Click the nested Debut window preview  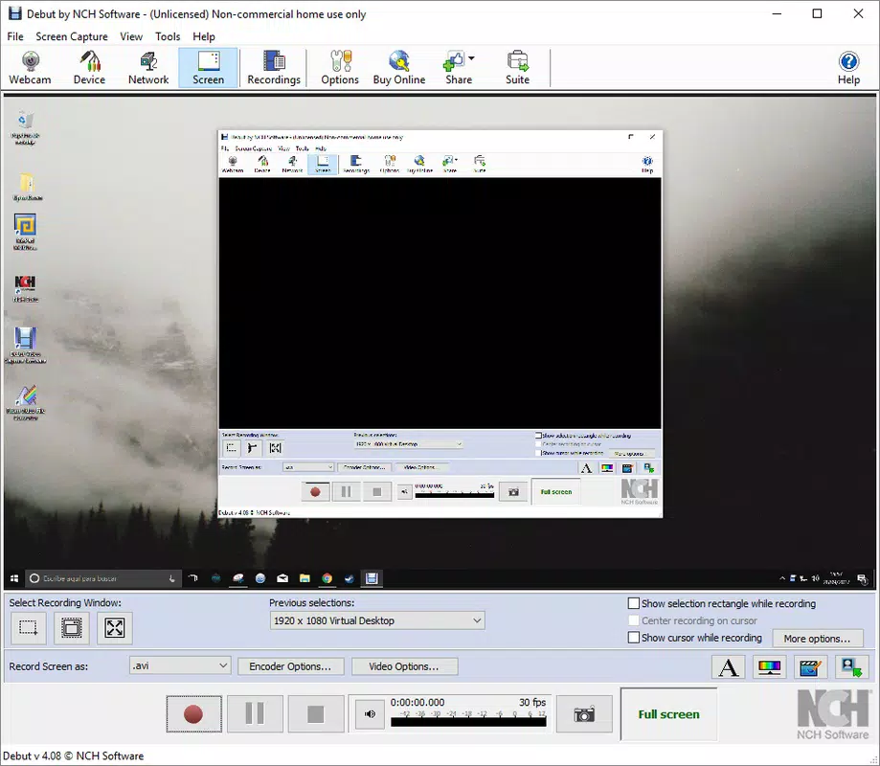[440, 325]
